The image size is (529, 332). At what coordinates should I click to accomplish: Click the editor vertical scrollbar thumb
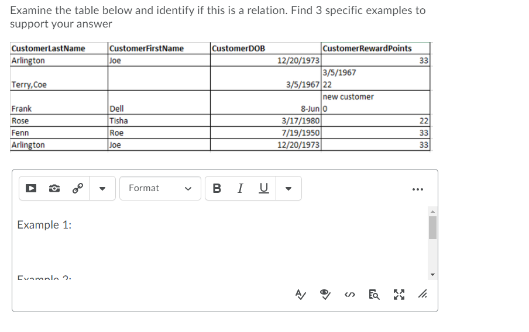(432, 227)
